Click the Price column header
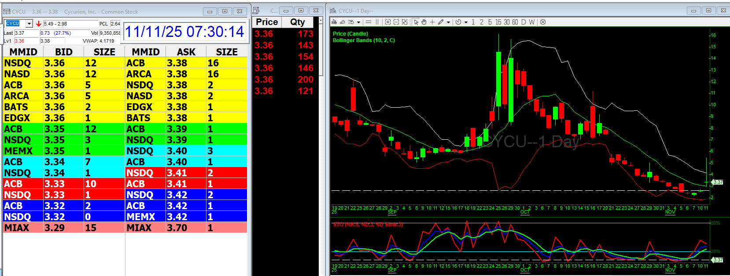This screenshot has height=276, width=730. [x=267, y=22]
